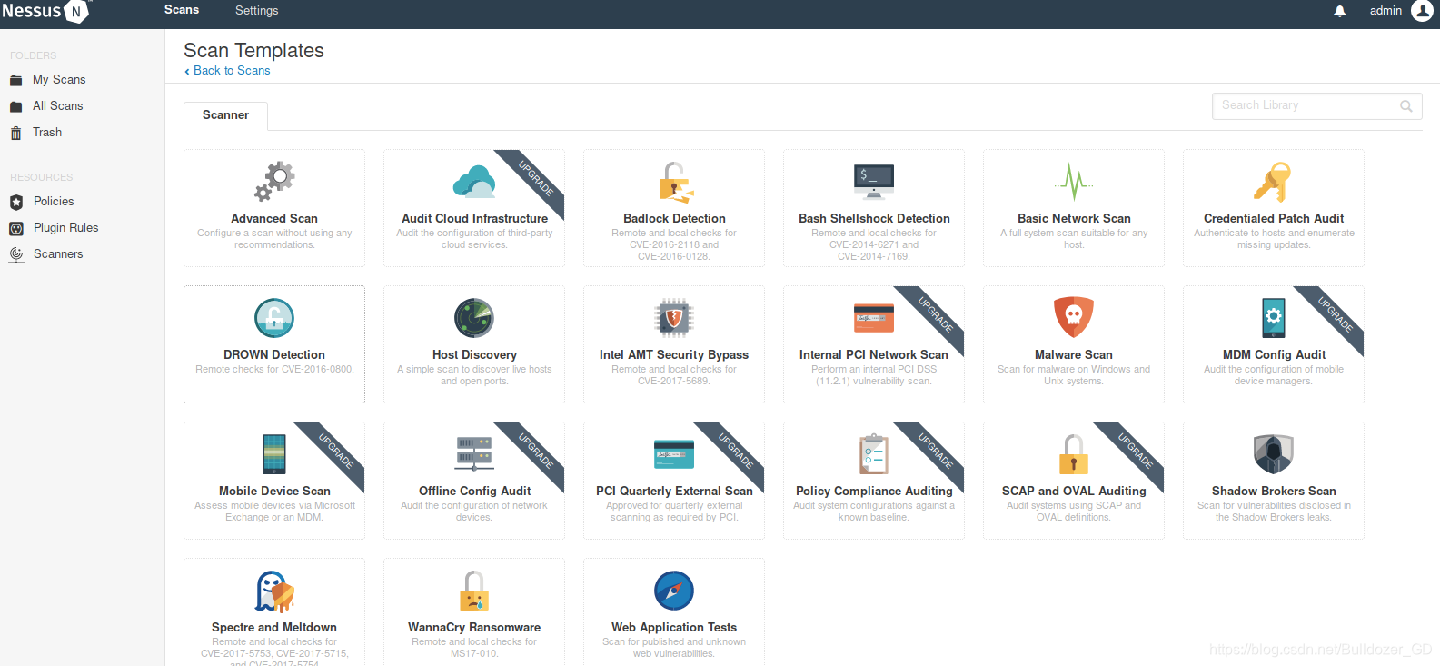Click the search magnifier icon
Screen dimensions: 1440x666
(1406, 106)
